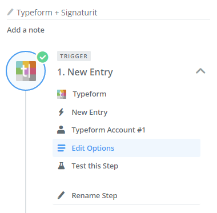Click the flask test icon

tap(61, 166)
